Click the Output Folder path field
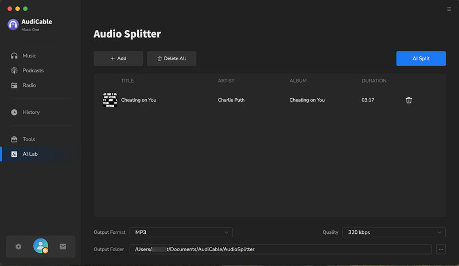The height and width of the screenshot is (266, 459). pos(281,249)
